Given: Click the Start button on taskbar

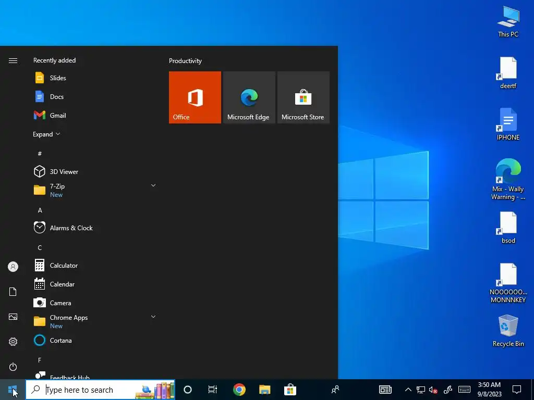Looking at the screenshot, I should point(13,390).
